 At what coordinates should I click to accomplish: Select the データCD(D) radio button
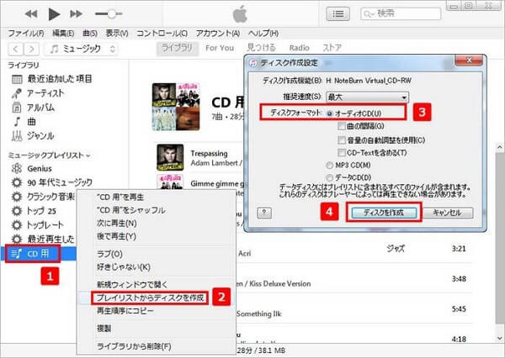(x=329, y=177)
